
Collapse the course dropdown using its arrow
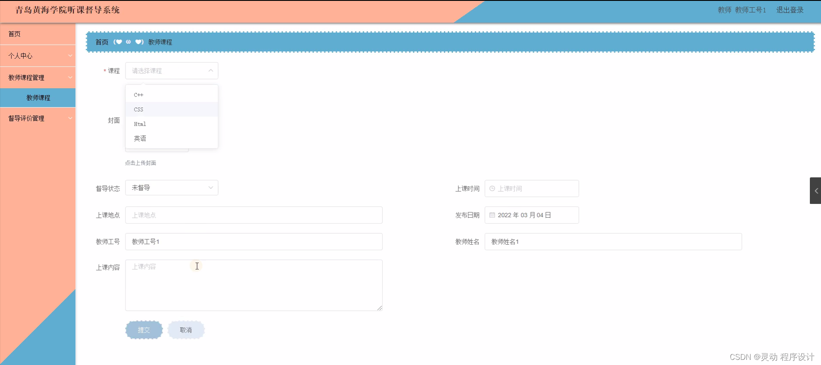[210, 71]
